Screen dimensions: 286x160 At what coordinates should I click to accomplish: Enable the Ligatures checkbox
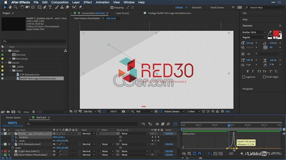pos(244,77)
